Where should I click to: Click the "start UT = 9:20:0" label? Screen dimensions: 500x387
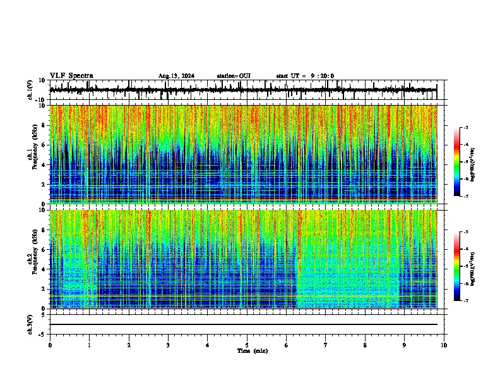[x=305, y=76]
